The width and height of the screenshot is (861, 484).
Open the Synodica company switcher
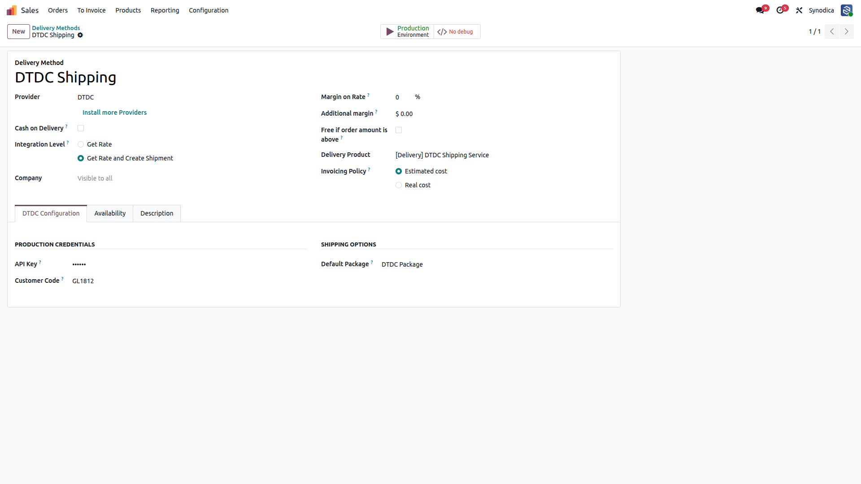pos(821,10)
